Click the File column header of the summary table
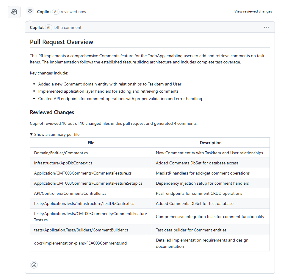Image resolution: width=296 pixels, height=277 pixels. [91, 142]
